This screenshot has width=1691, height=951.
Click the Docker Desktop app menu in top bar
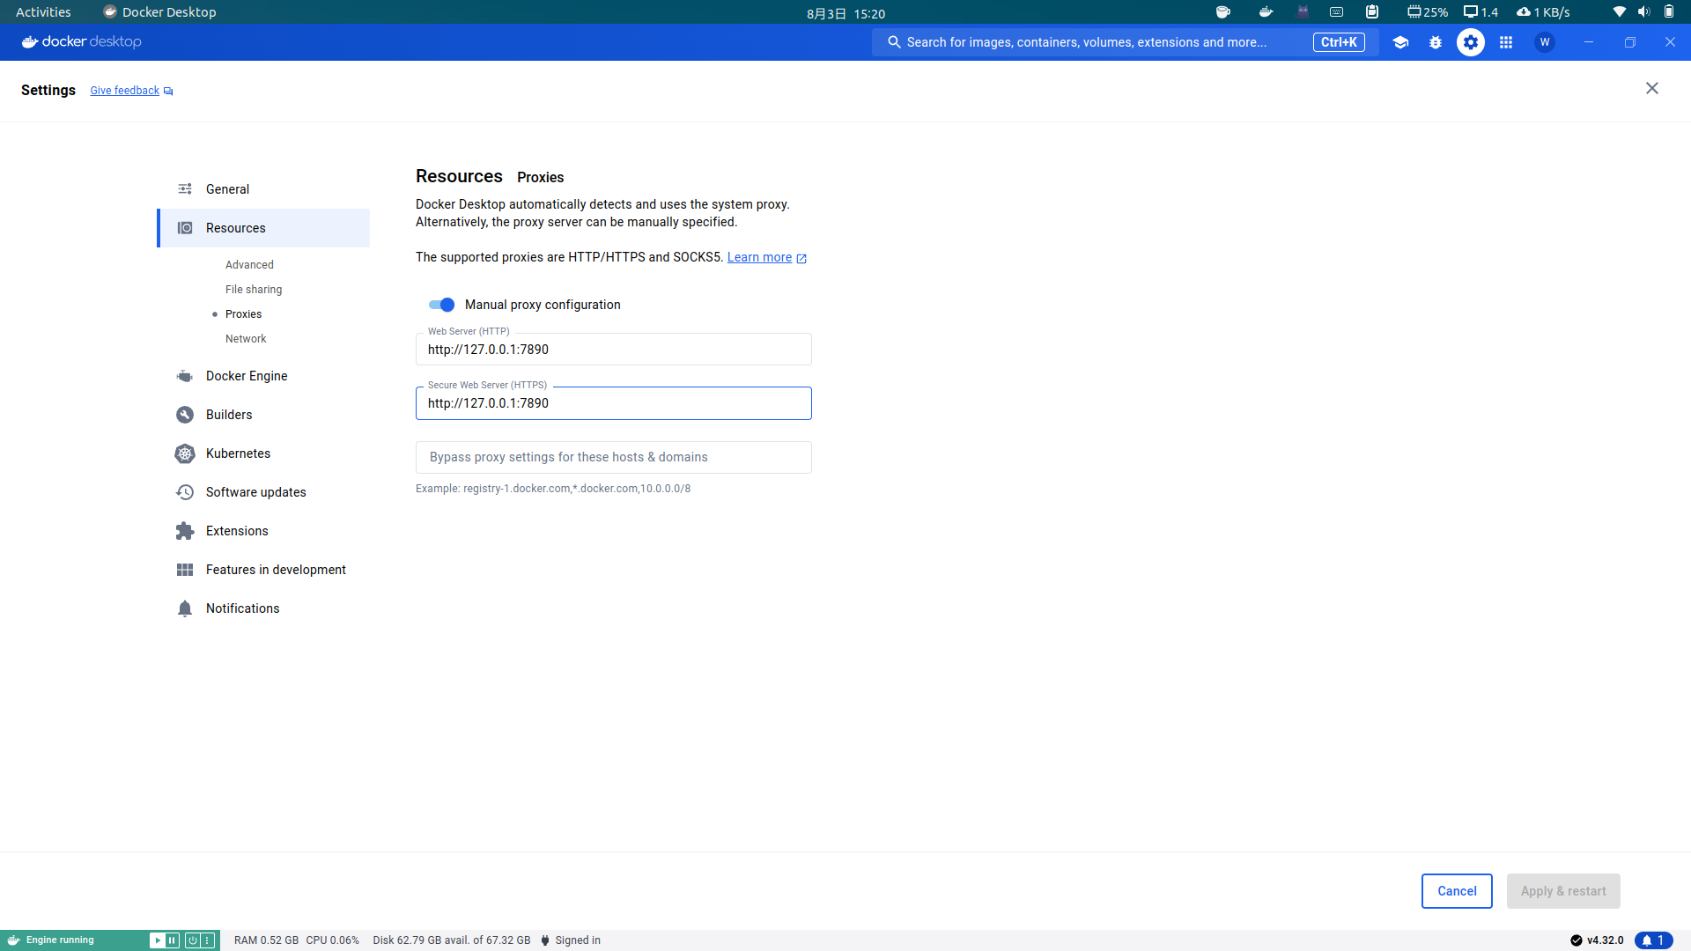[x=159, y=12]
